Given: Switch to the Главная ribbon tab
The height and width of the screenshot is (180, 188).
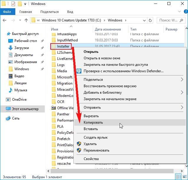Looking at the screenshot, I should click(x=26, y=12).
